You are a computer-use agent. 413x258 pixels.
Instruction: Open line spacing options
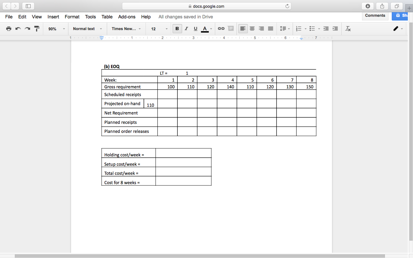(283, 29)
